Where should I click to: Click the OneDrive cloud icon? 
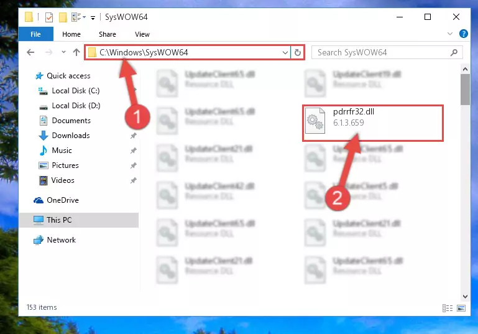39,200
